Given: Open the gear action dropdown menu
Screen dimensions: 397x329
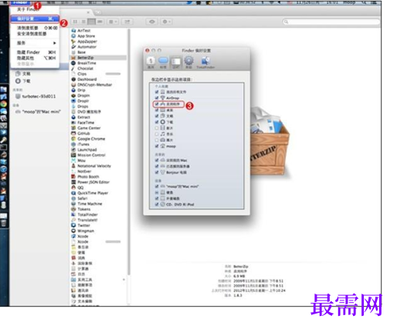Looking at the screenshot, I should pos(166,22).
